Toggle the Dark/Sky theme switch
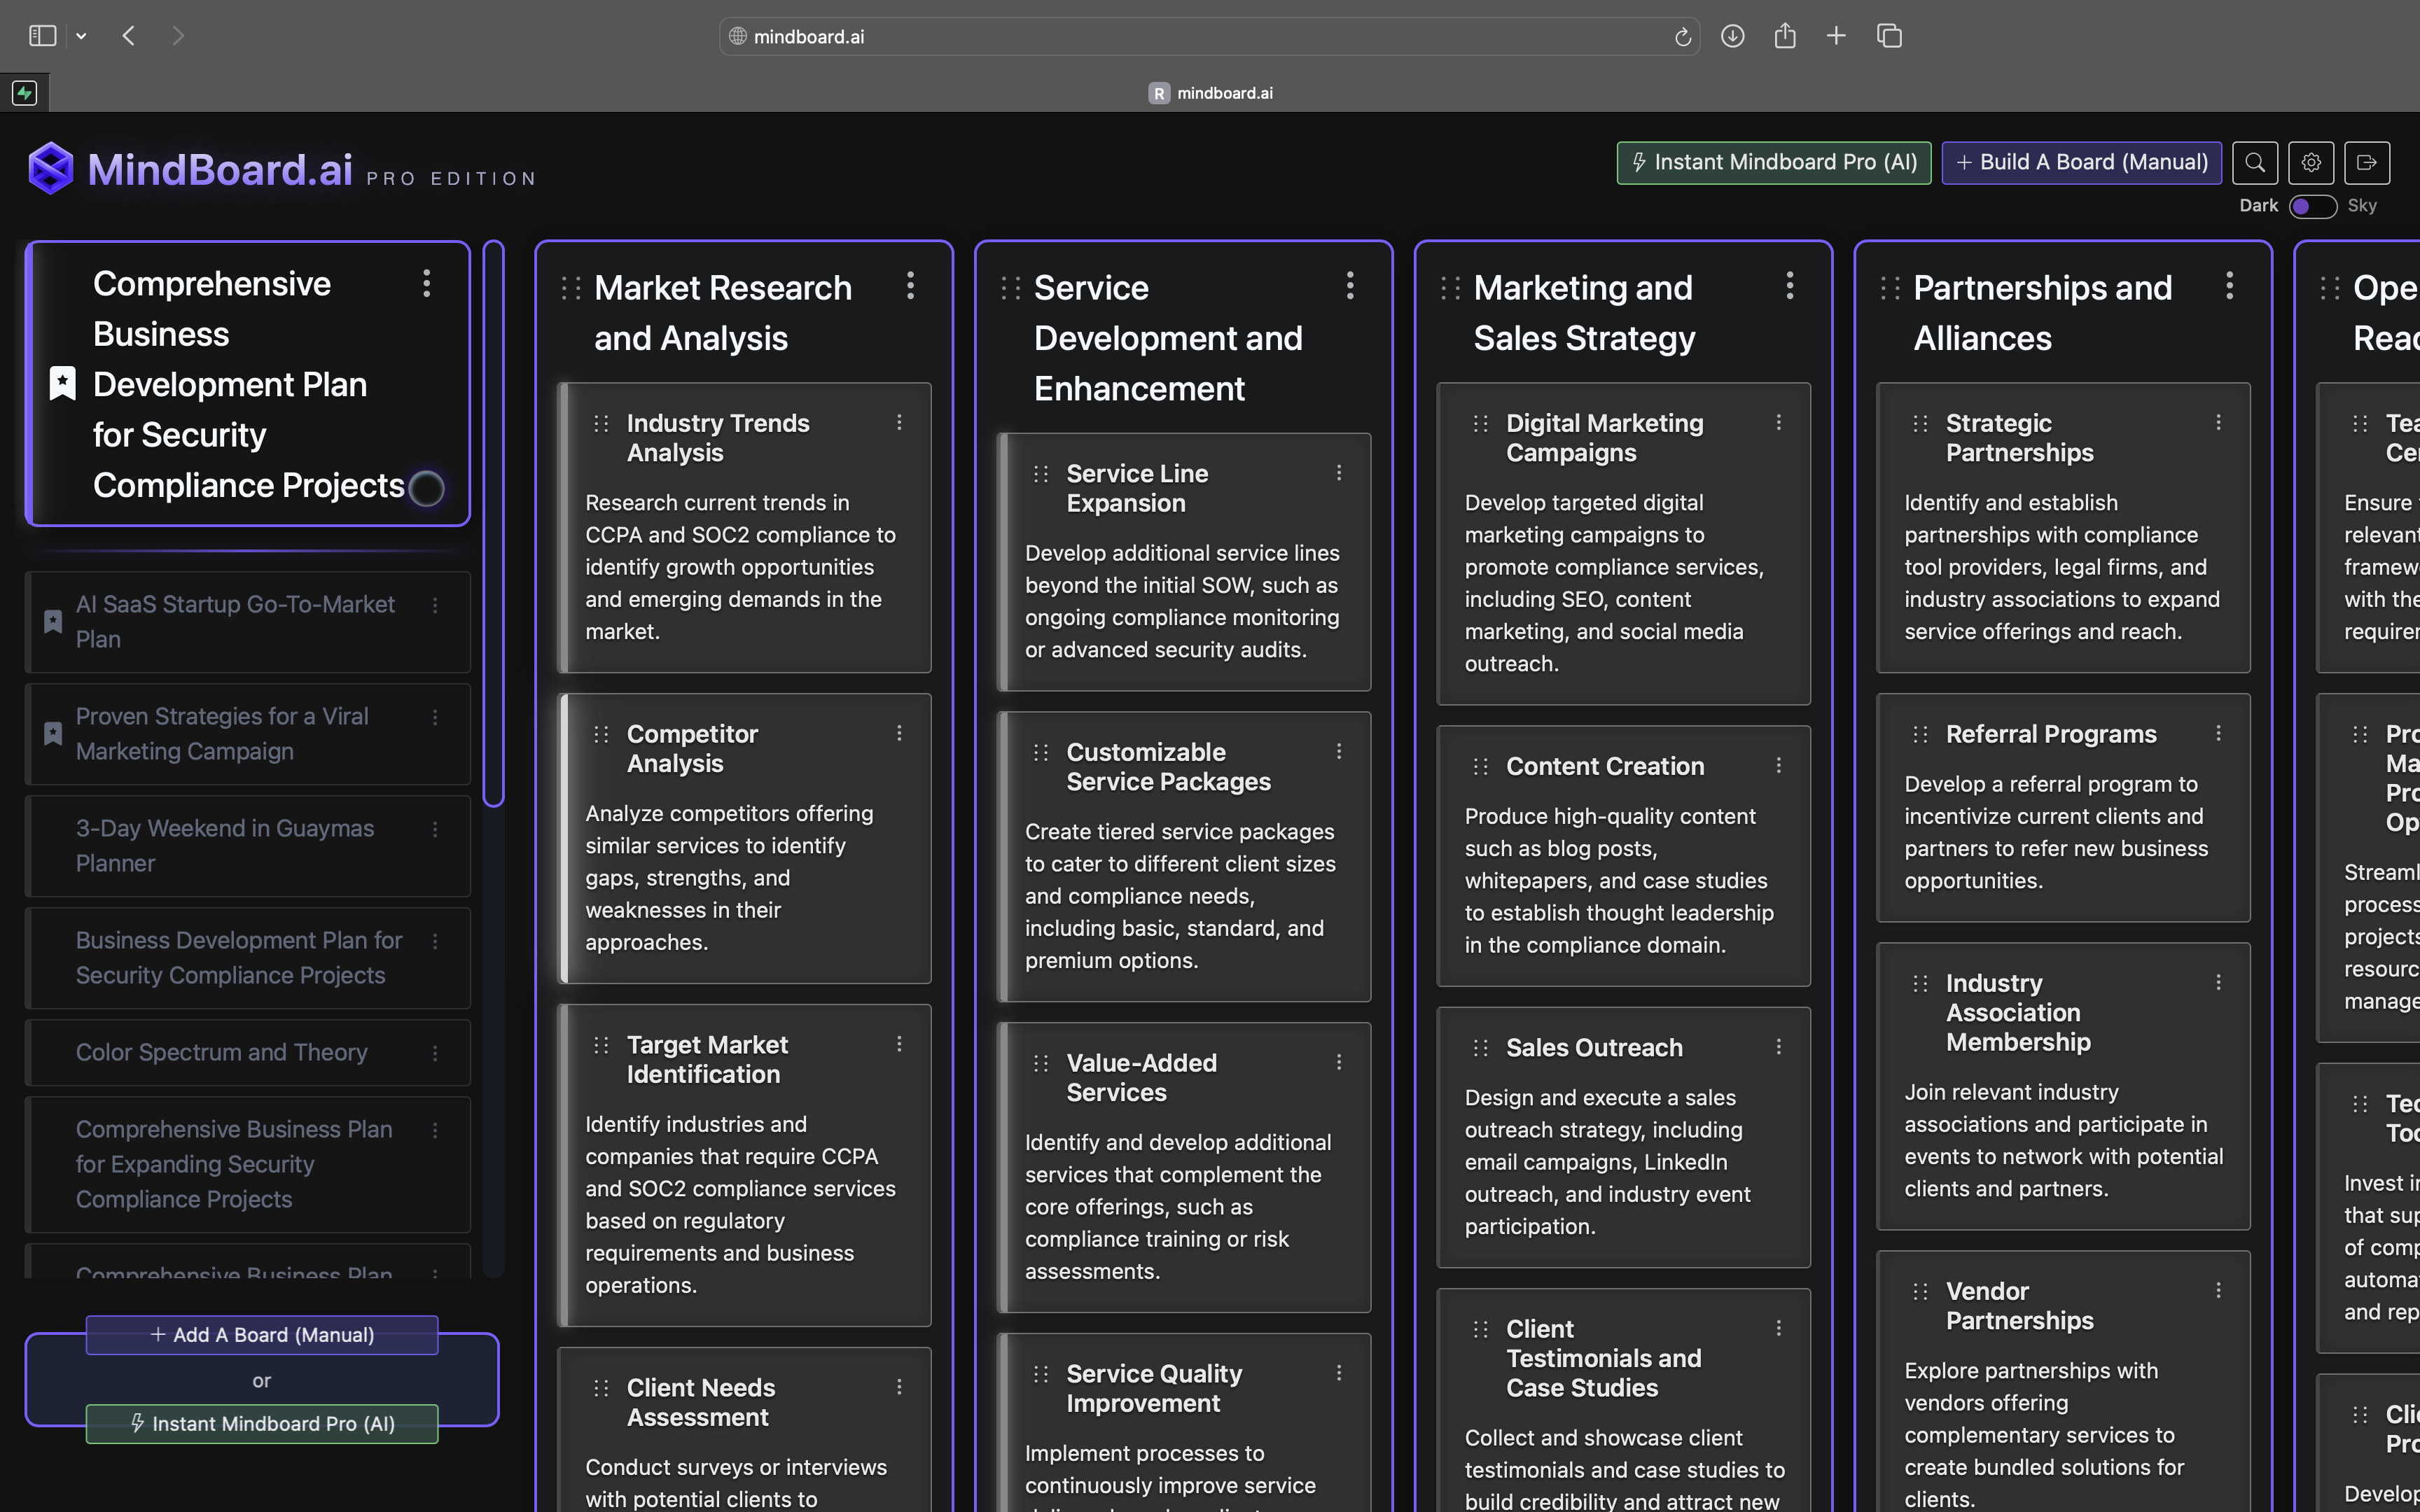2420x1512 pixels. coord(2312,206)
